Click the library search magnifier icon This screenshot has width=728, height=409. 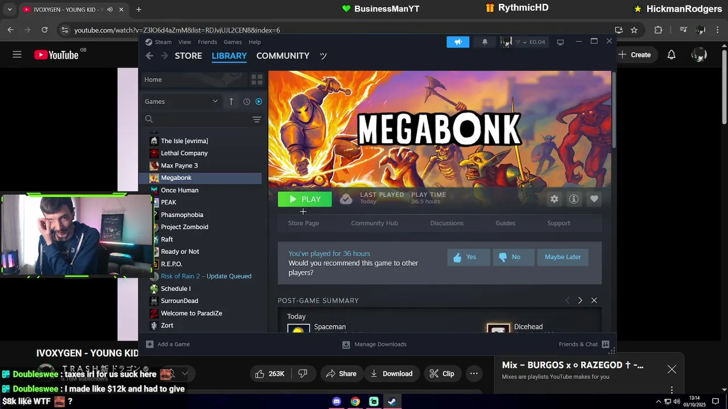click(x=149, y=119)
